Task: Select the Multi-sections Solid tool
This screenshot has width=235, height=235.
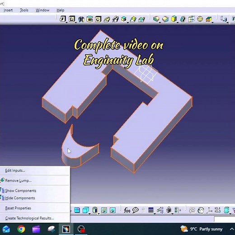Action: [133, 19]
